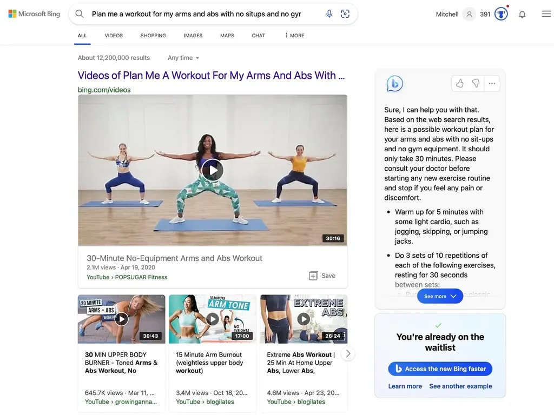Click next arrow in video carousel
The image size is (554, 415).
(348, 353)
